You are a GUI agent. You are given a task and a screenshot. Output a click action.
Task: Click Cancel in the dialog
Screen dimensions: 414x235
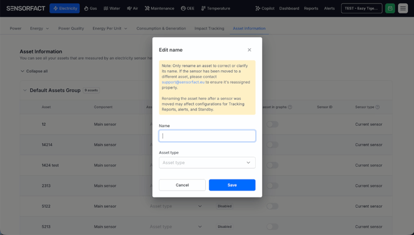[x=182, y=185]
